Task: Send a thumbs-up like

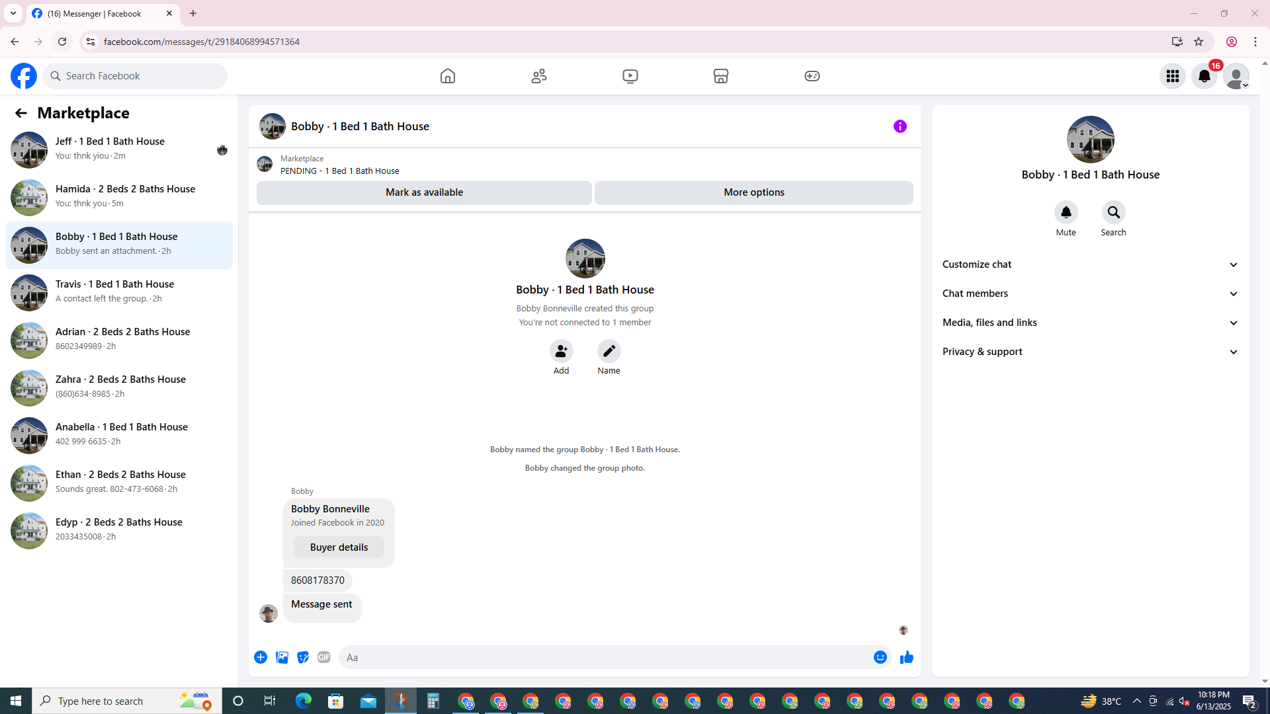Action: (907, 657)
